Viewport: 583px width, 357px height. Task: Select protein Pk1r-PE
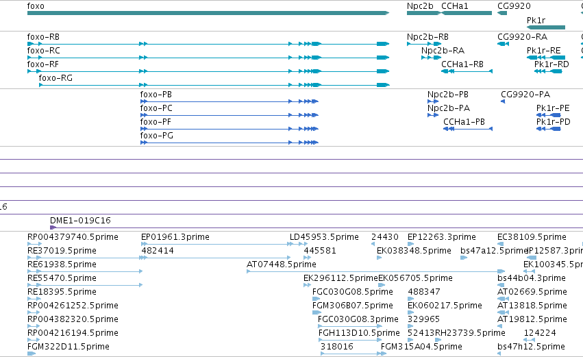(x=553, y=108)
